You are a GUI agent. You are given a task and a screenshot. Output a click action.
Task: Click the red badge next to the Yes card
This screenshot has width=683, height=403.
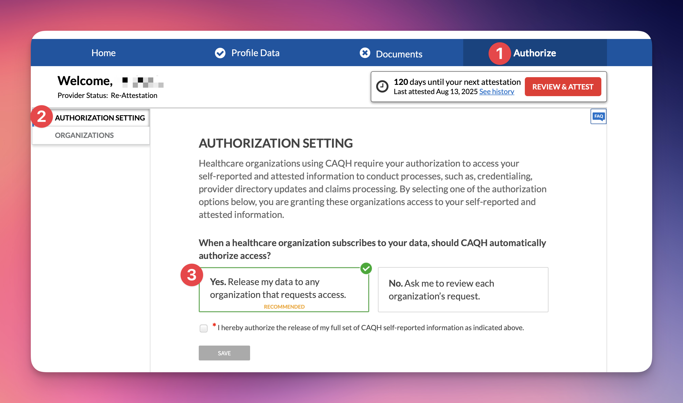[192, 276]
